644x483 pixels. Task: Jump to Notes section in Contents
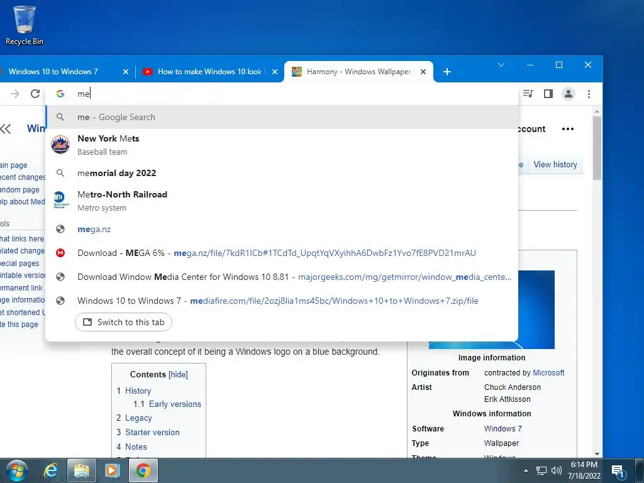click(x=136, y=447)
